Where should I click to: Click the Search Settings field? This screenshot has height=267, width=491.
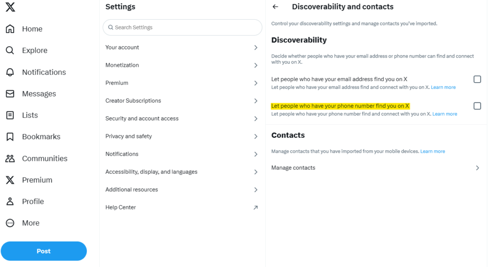point(182,27)
